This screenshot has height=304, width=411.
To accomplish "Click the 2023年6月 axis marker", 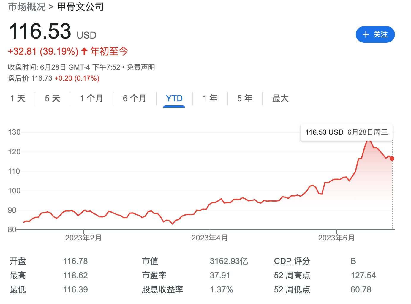I will click(336, 238).
